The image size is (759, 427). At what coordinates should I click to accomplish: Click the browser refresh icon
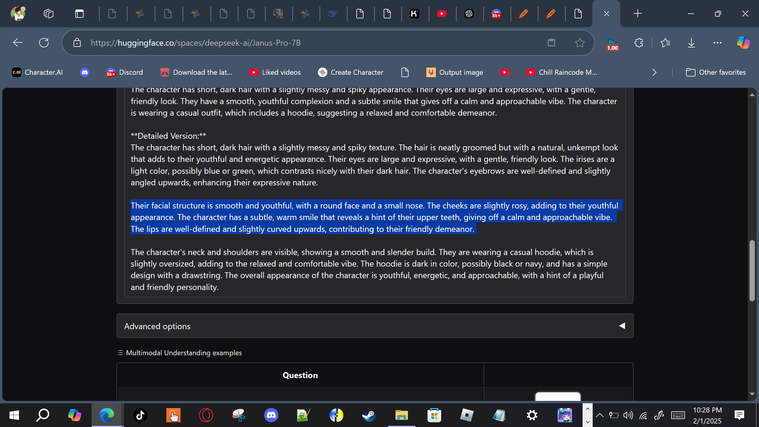point(44,43)
